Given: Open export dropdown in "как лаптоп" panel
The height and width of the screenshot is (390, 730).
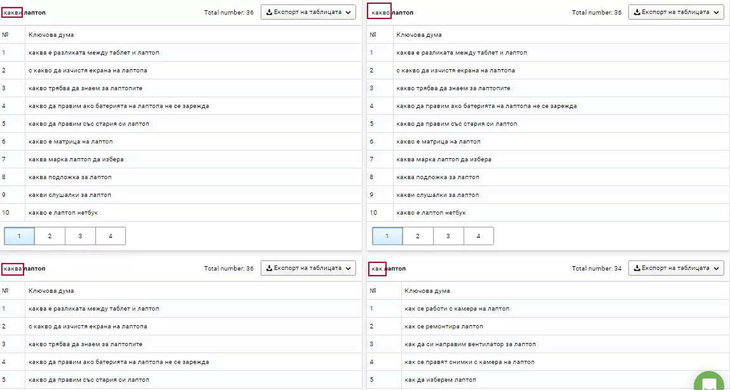Looking at the screenshot, I should (676, 268).
